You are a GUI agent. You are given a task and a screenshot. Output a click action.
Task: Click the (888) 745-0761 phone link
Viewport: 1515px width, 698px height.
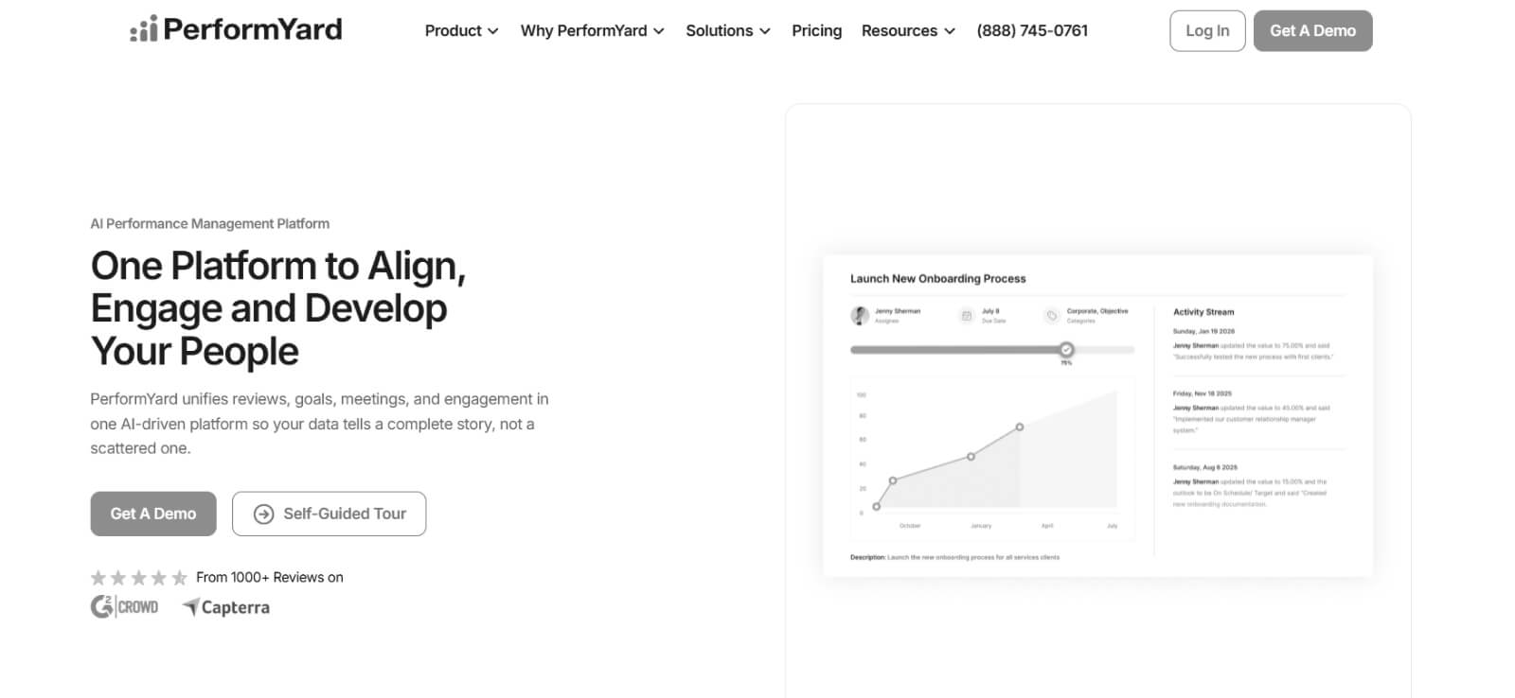pyautogui.click(x=1032, y=31)
